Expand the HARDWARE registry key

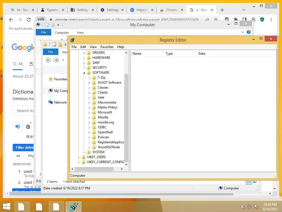[x=84, y=58]
